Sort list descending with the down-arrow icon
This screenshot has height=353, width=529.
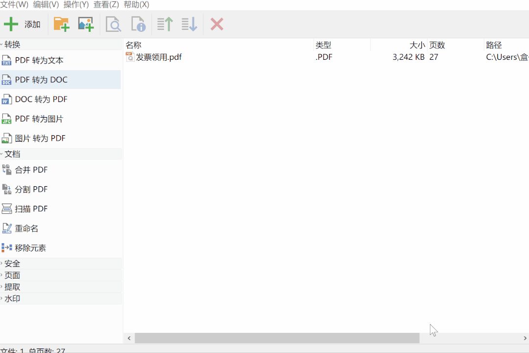coord(189,24)
